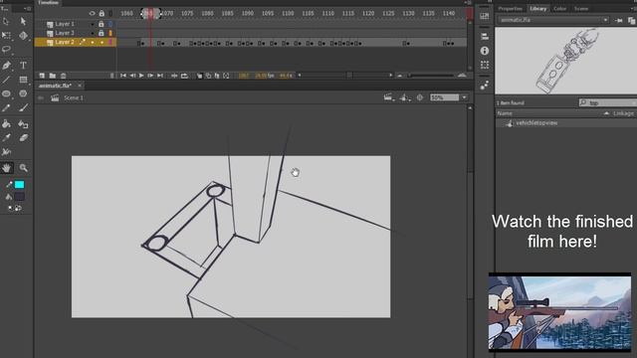Toggle Layer 2 lock dot
This screenshot has height=358, width=637.
[x=102, y=42]
